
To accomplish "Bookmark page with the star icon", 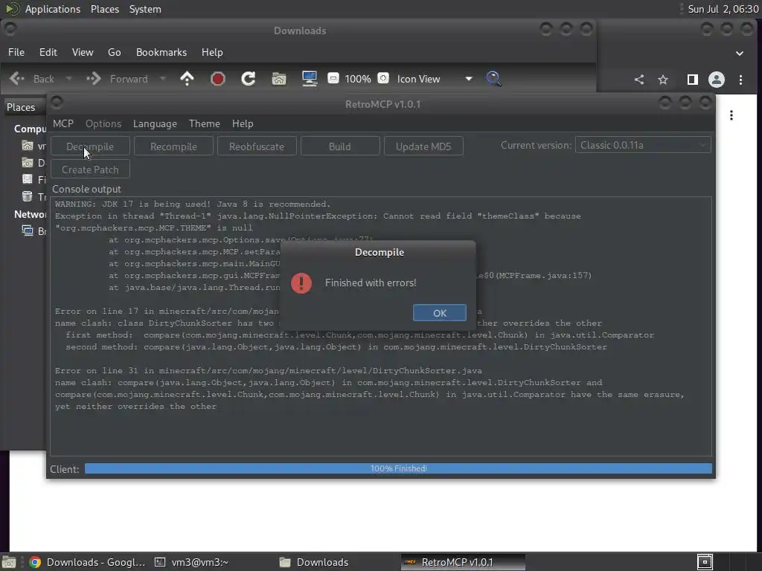I will pos(663,80).
